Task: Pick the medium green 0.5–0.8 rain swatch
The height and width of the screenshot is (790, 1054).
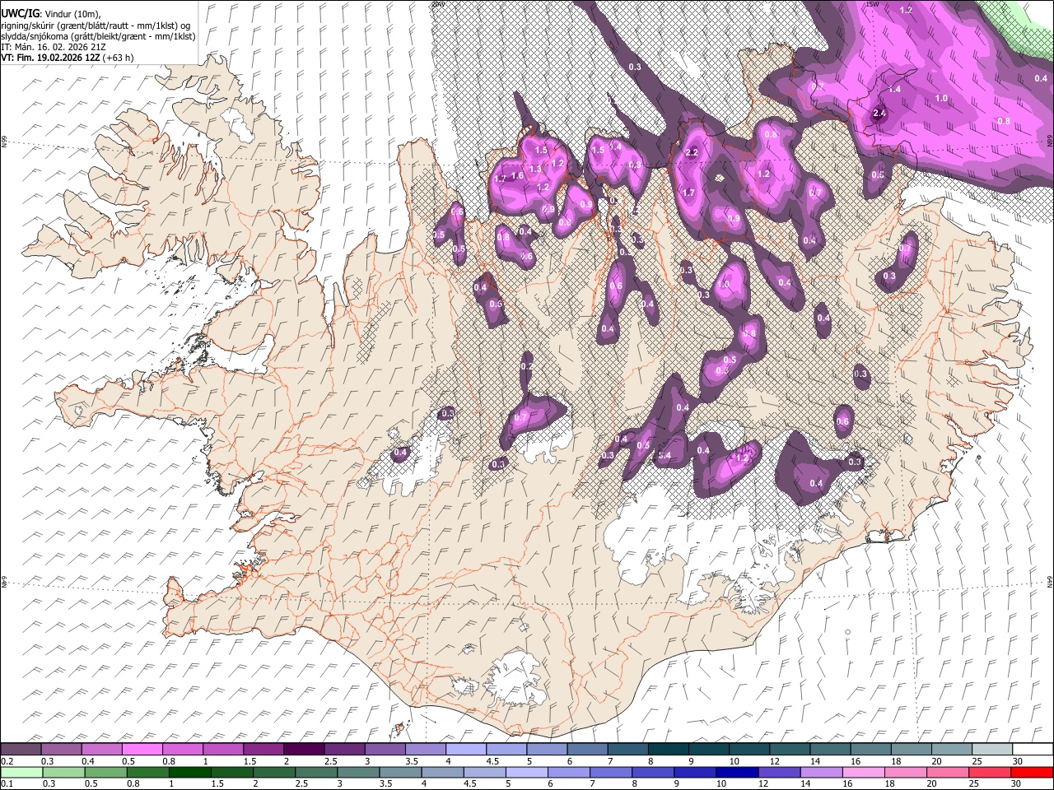Action: coord(106,772)
